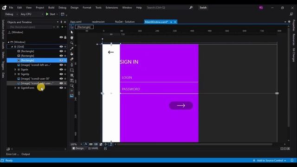This screenshot has width=297, height=167.
Task: Open the feedback icon below the title bar
Action: 291,14
